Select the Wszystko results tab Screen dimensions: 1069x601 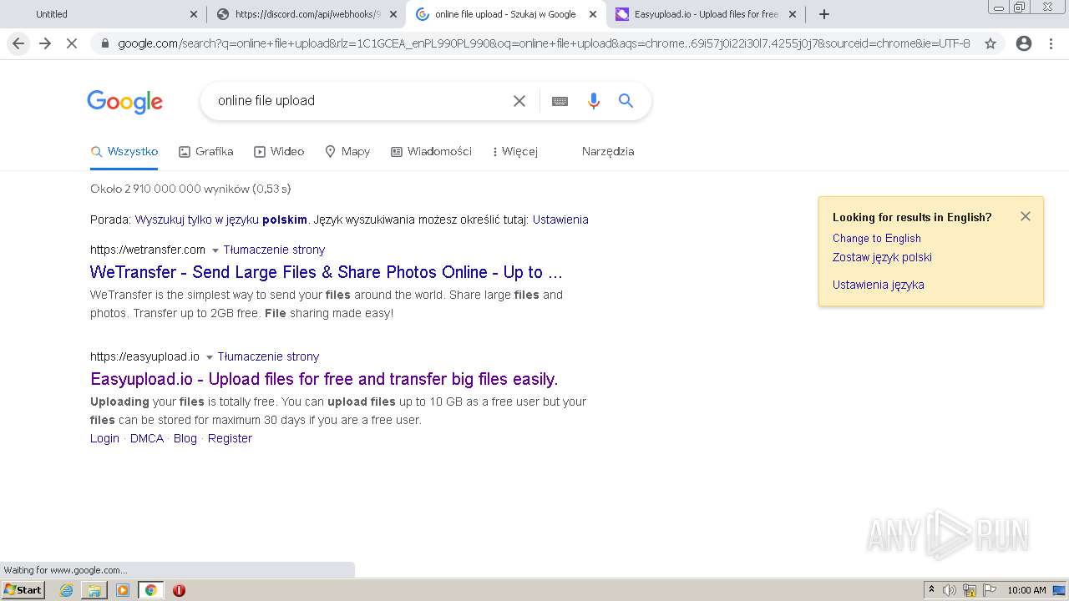(x=124, y=151)
